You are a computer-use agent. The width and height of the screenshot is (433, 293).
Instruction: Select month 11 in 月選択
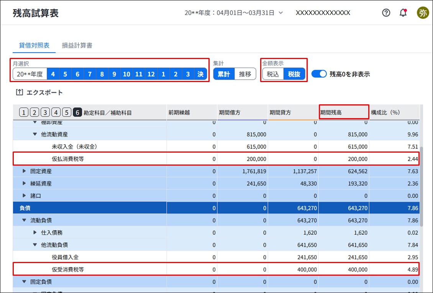(x=139, y=74)
